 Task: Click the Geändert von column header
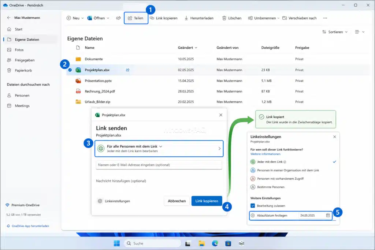coord(227,48)
